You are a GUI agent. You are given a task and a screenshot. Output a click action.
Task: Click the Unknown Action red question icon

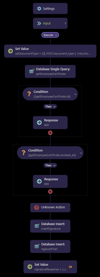pos(36,207)
